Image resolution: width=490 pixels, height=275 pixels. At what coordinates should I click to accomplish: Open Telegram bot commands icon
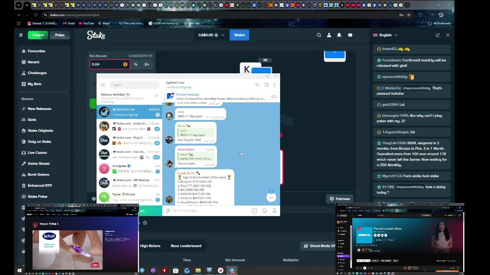(254, 211)
